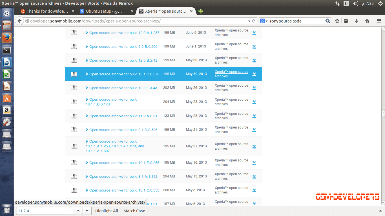385x216 pixels.
Task: Open network indicator in top panel
Action: [x=337, y=3]
